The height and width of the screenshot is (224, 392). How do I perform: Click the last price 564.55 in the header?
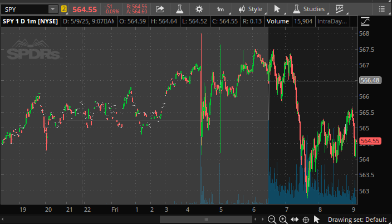[x=85, y=9]
